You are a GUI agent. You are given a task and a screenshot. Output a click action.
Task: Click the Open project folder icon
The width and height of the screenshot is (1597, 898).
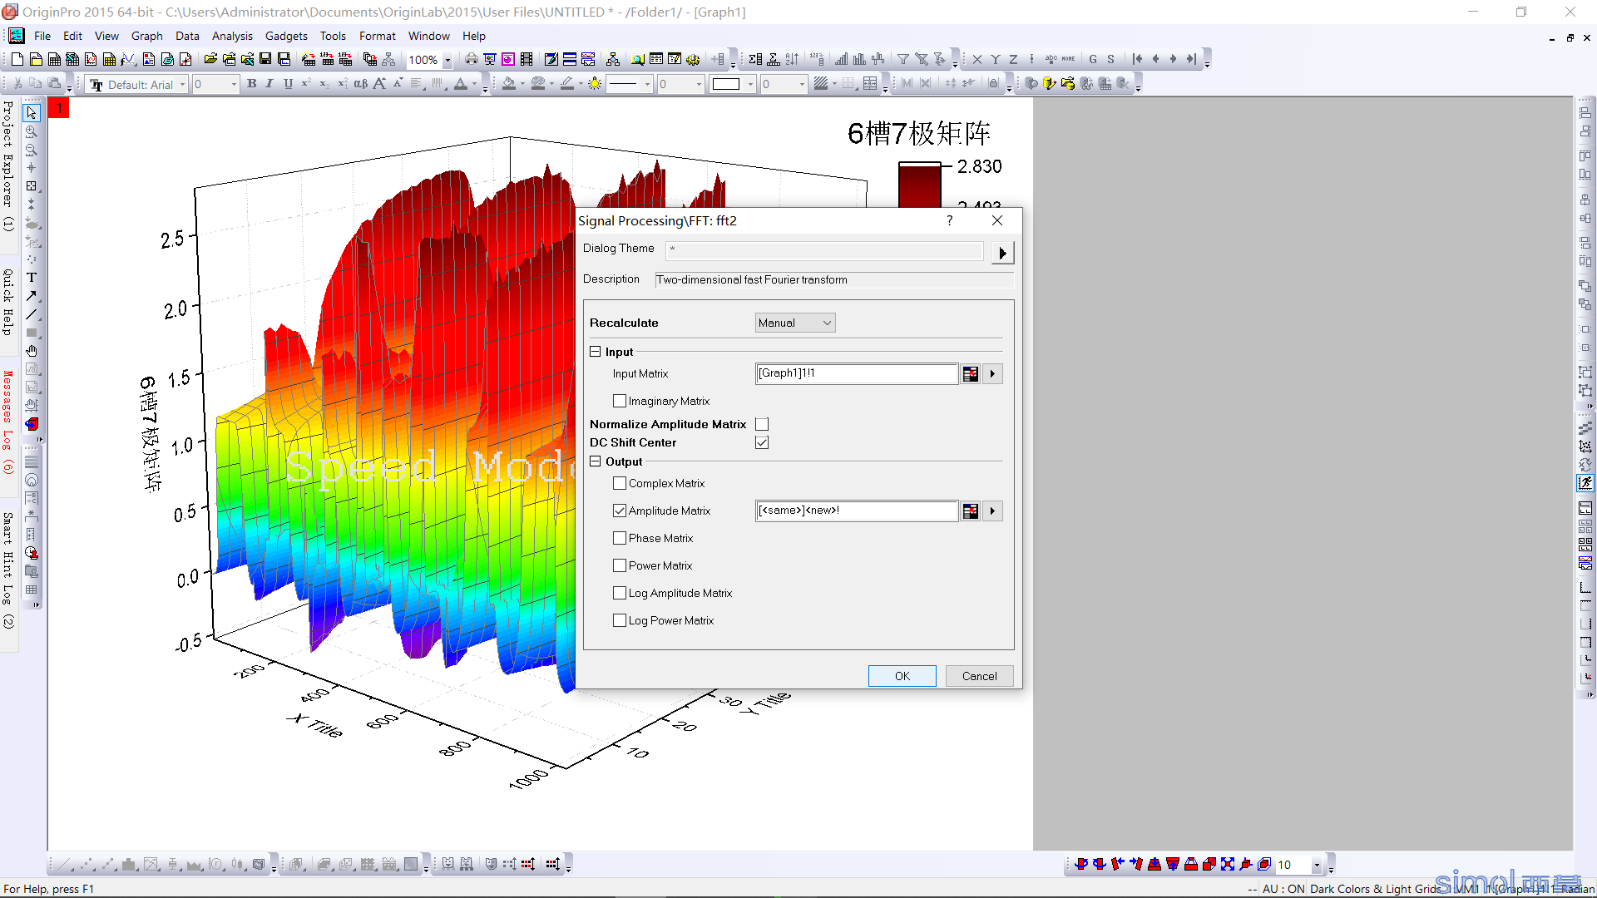pyautogui.click(x=210, y=59)
